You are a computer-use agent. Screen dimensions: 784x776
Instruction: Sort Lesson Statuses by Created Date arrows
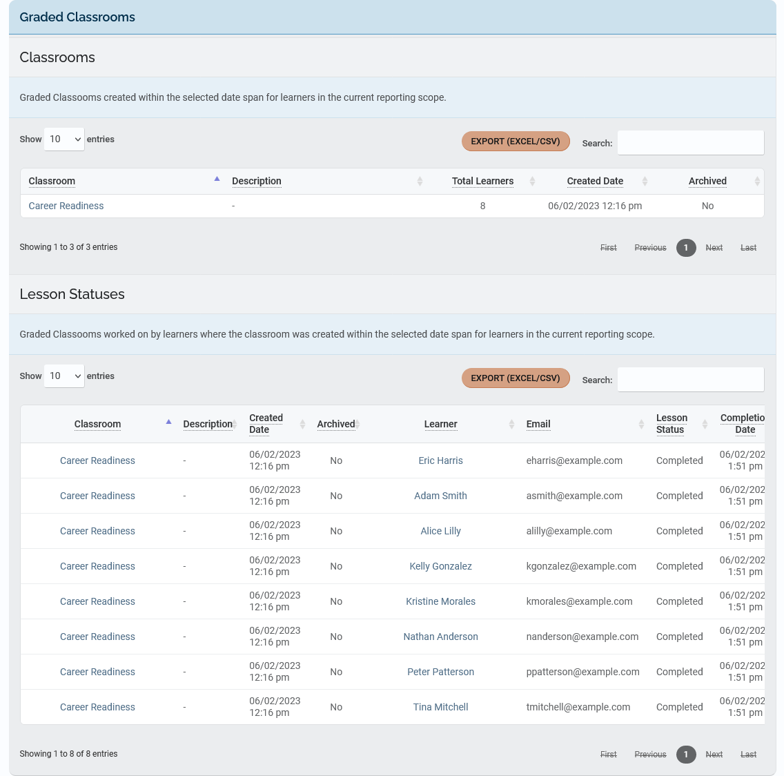pyautogui.click(x=302, y=425)
